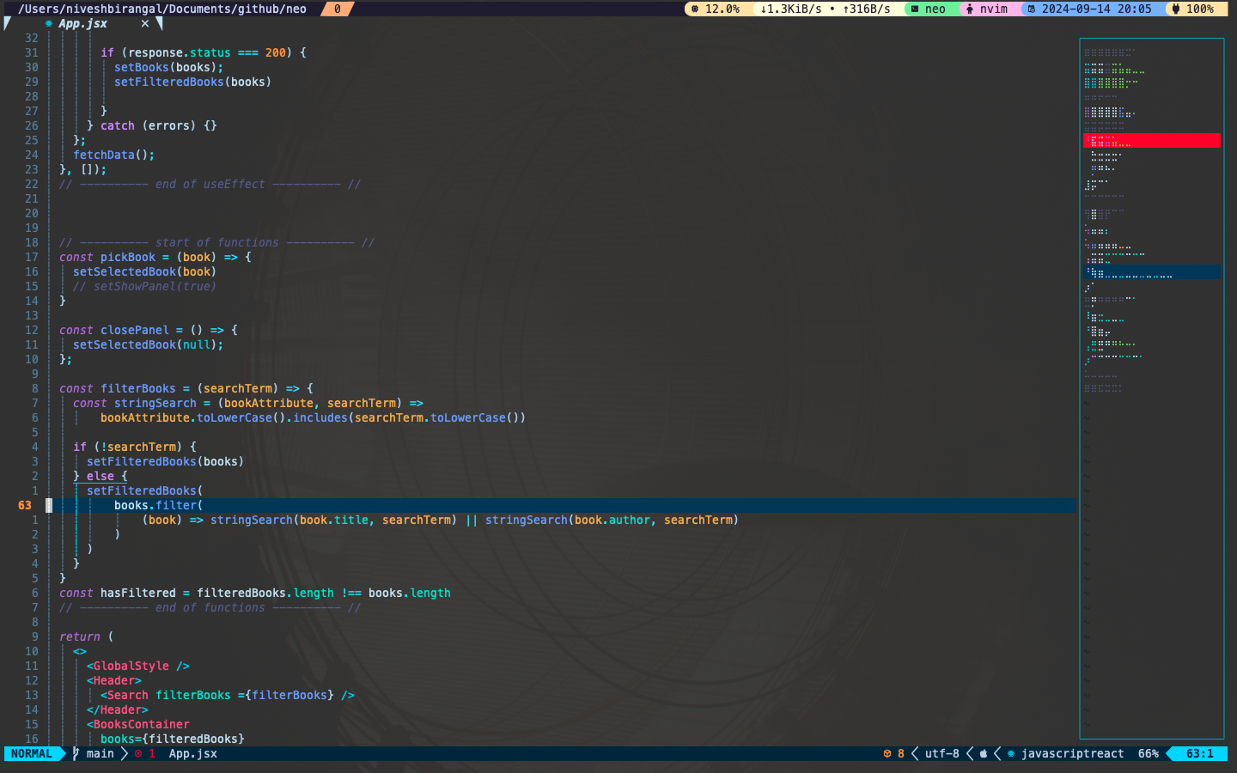Click the utf-8 encoding indicator
The height and width of the screenshot is (773, 1237).
click(942, 754)
